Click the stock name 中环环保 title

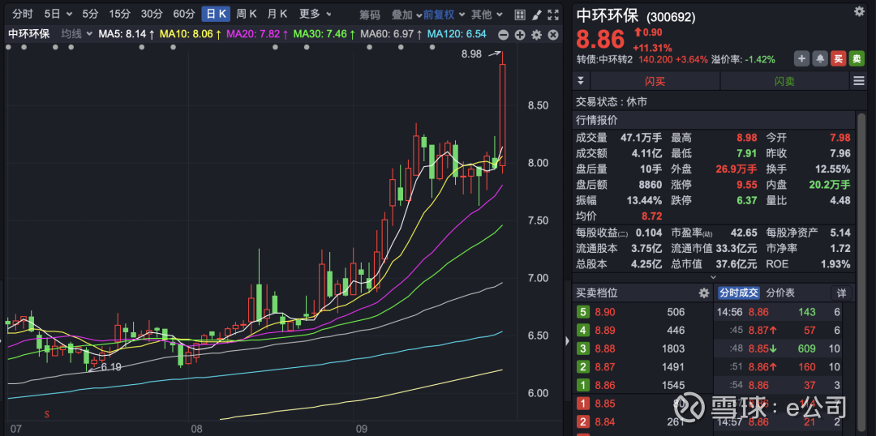point(608,15)
